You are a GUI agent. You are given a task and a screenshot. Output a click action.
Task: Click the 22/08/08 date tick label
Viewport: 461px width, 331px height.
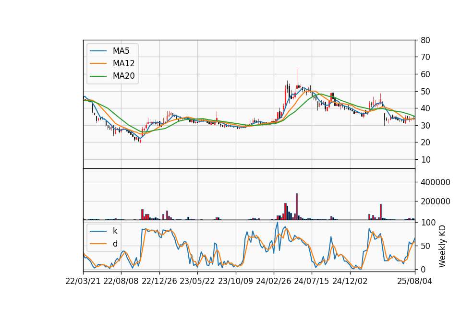(121, 281)
